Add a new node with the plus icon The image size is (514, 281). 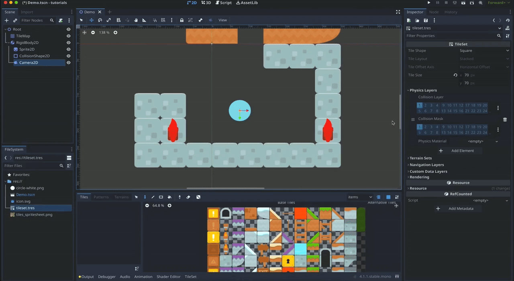click(6, 20)
